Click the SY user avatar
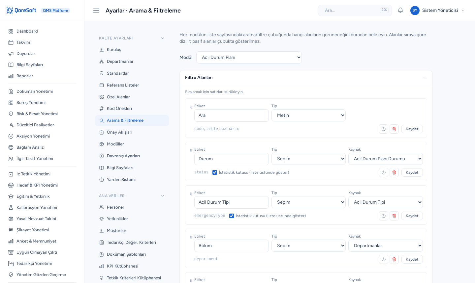This screenshot has height=283, width=475. point(415,11)
